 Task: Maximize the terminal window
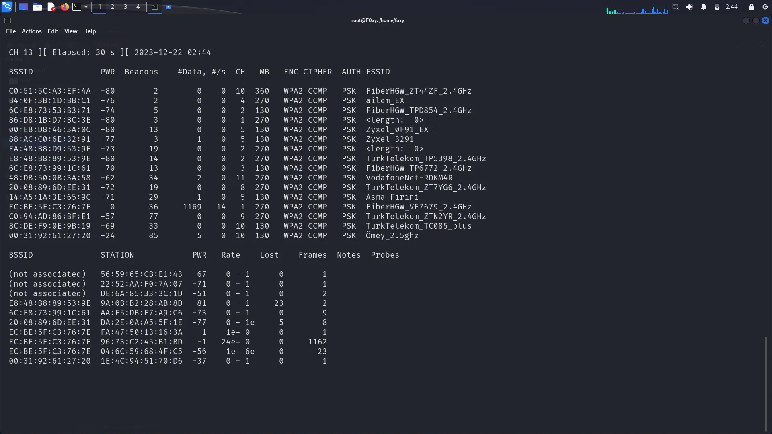tap(756, 20)
